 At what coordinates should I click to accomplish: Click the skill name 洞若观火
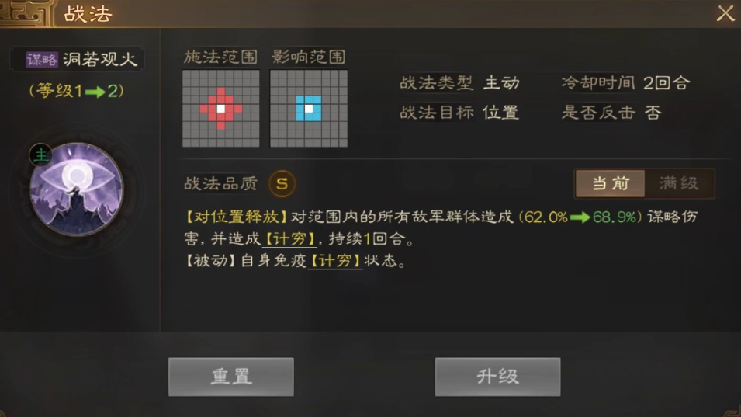(100, 60)
